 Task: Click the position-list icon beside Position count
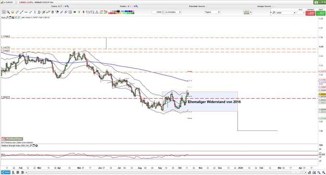point(131,6)
